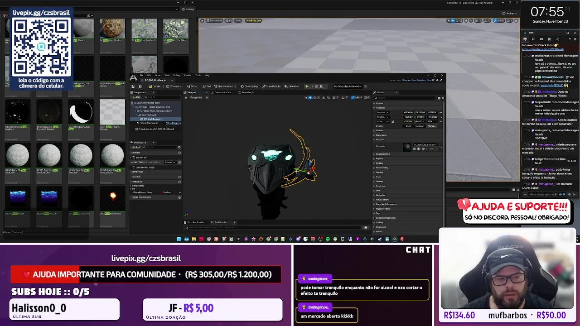Open the Diff dropdown in the toolbar

[x=192, y=86]
